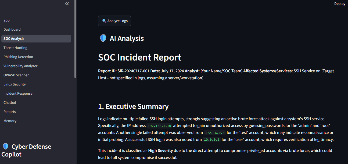Open Threat Hunting page

click(x=36, y=48)
